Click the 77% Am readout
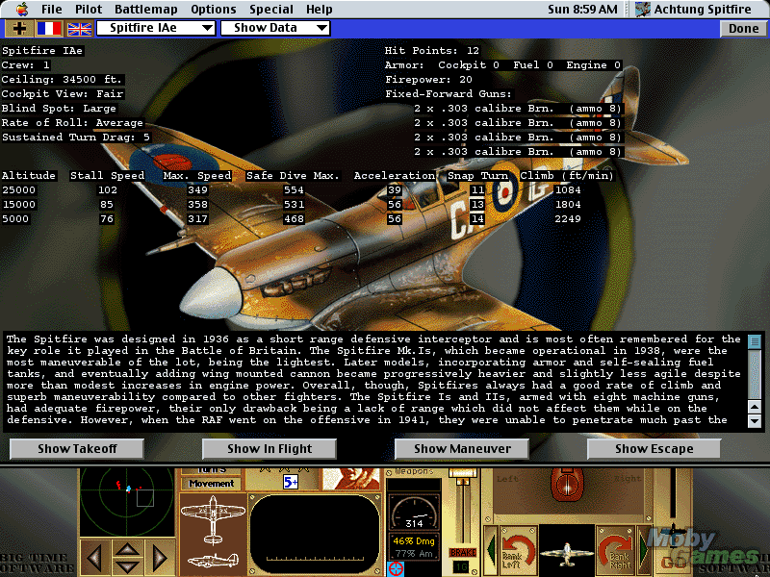 point(414,554)
